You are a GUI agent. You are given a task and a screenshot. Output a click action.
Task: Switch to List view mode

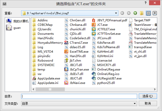[148, 13]
